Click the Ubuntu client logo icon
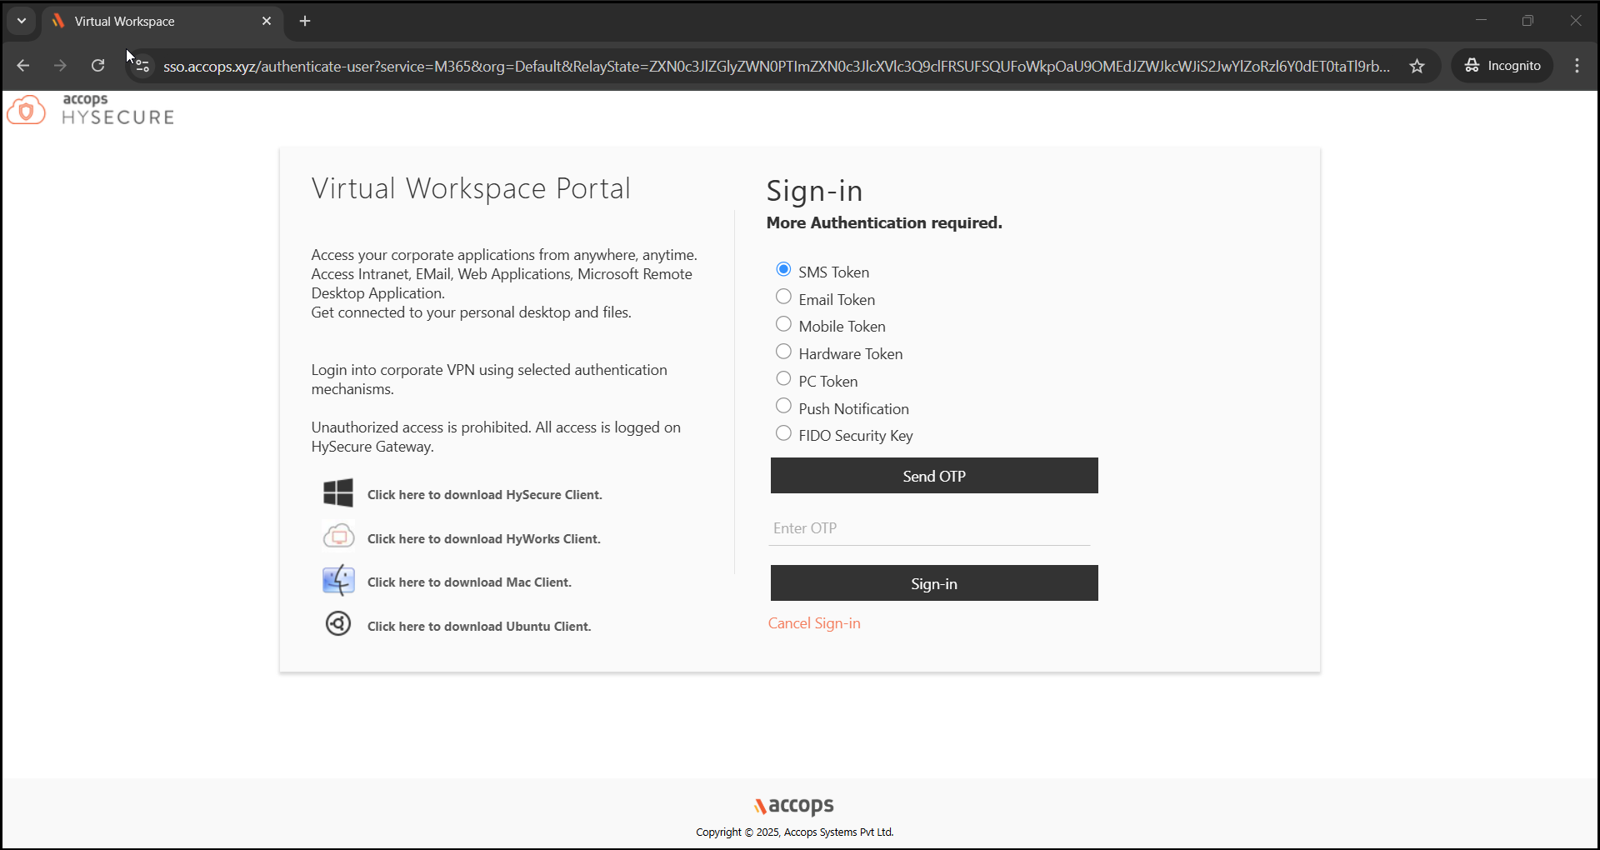Viewport: 1600px width, 850px height. point(338,624)
